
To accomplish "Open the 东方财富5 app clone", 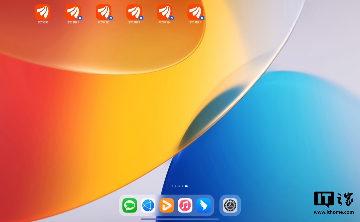I will coord(195,12).
